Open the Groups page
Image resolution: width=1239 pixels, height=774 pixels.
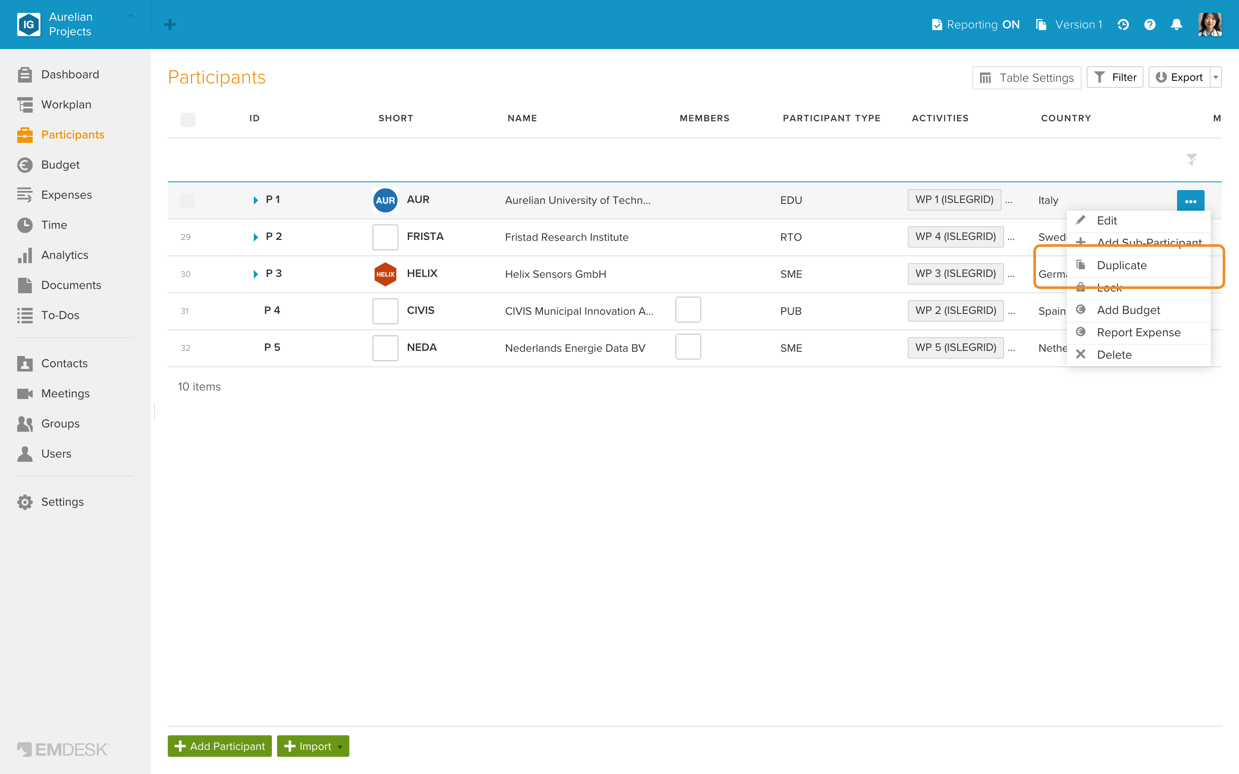click(48, 424)
